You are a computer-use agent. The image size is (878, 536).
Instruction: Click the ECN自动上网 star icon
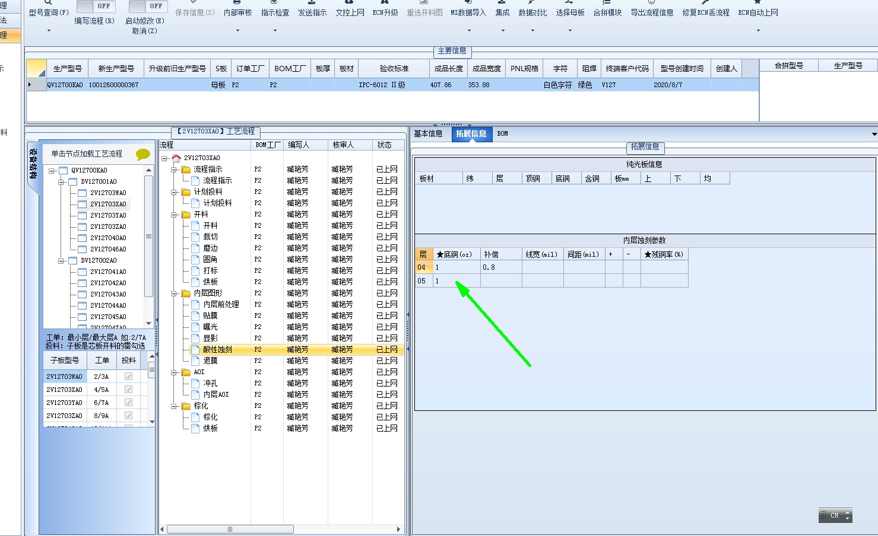click(758, 2)
